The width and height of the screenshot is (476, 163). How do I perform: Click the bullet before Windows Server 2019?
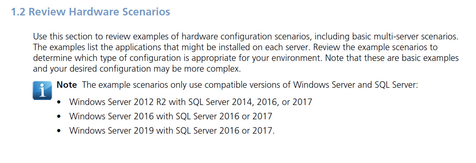59,131
